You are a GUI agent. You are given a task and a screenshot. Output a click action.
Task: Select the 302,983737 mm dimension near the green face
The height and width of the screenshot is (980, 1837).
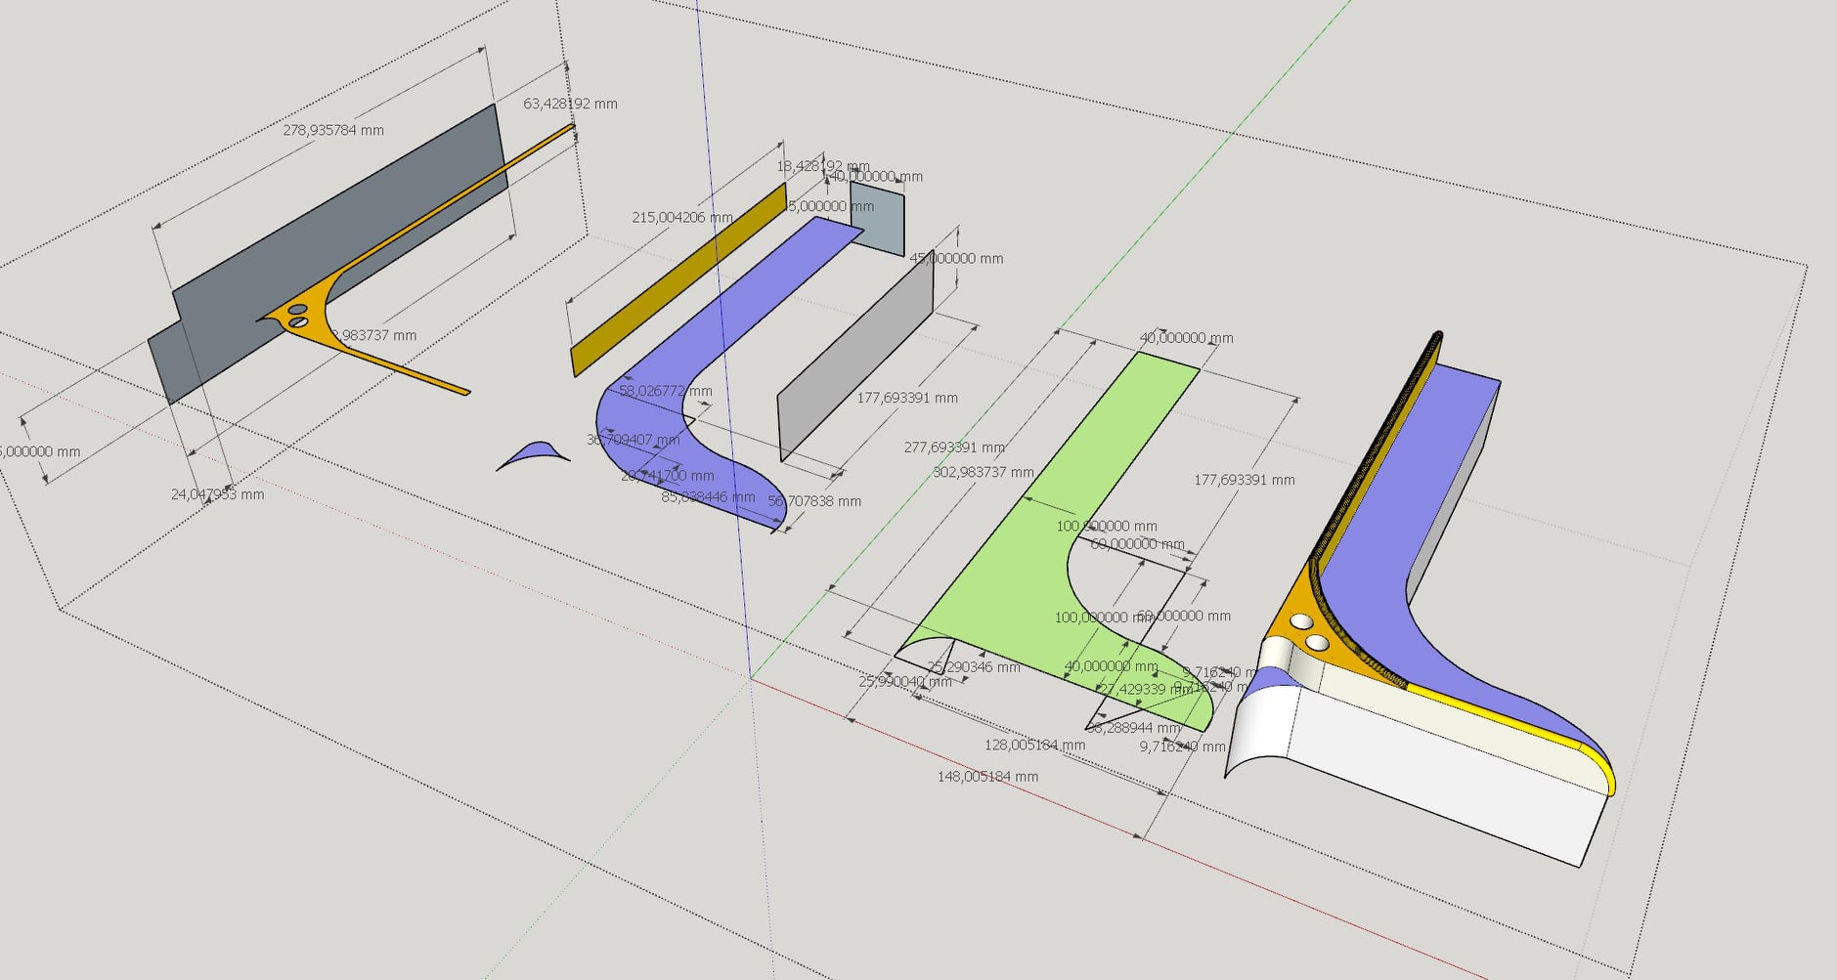984,472
